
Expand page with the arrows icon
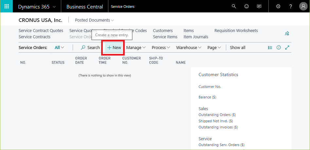coord(287,48)
